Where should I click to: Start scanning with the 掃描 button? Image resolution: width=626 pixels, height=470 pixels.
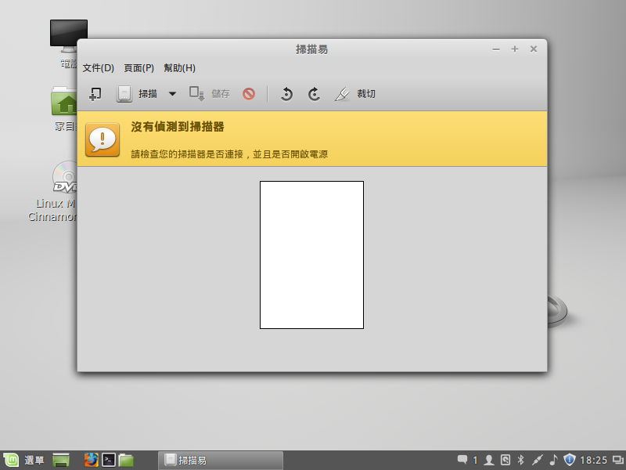tap(137, 94)
